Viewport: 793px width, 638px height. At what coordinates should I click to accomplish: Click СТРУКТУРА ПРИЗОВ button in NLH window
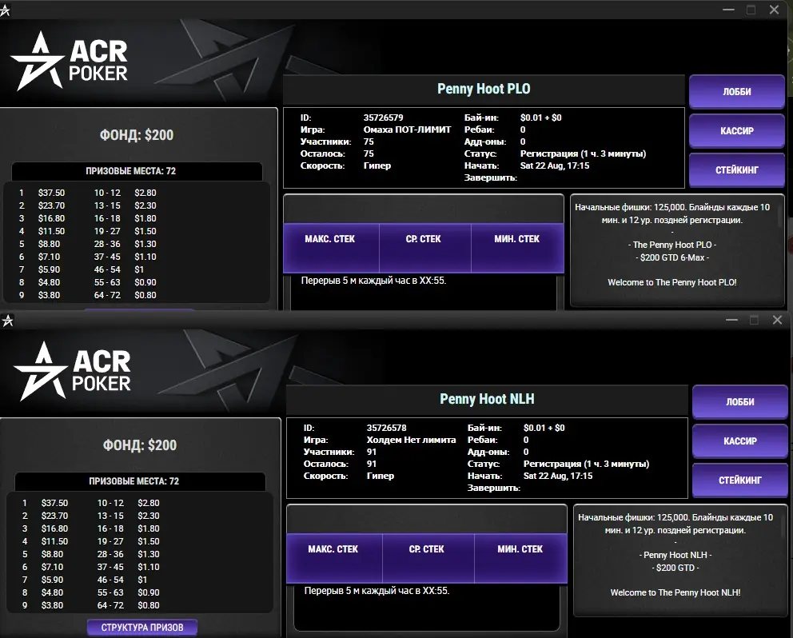click(x=142, y=628)
